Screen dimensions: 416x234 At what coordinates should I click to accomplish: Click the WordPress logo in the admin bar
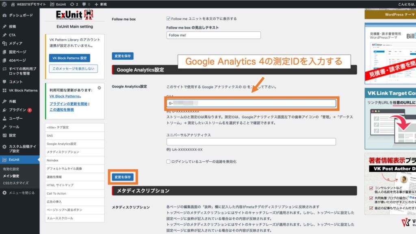(4, 4)
